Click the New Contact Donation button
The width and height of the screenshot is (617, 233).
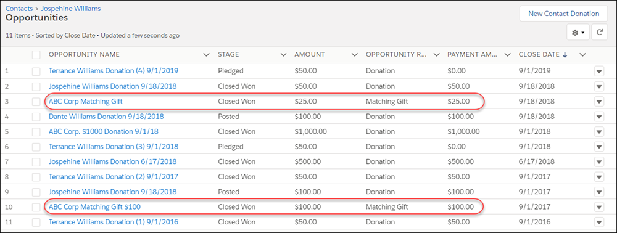click(x=563, y=14)
